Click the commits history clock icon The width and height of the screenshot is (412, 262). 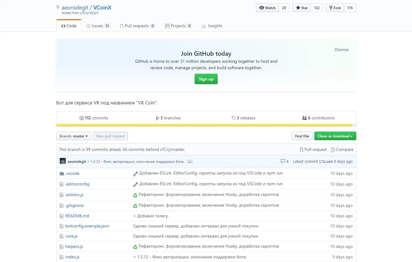click(81, 118)
